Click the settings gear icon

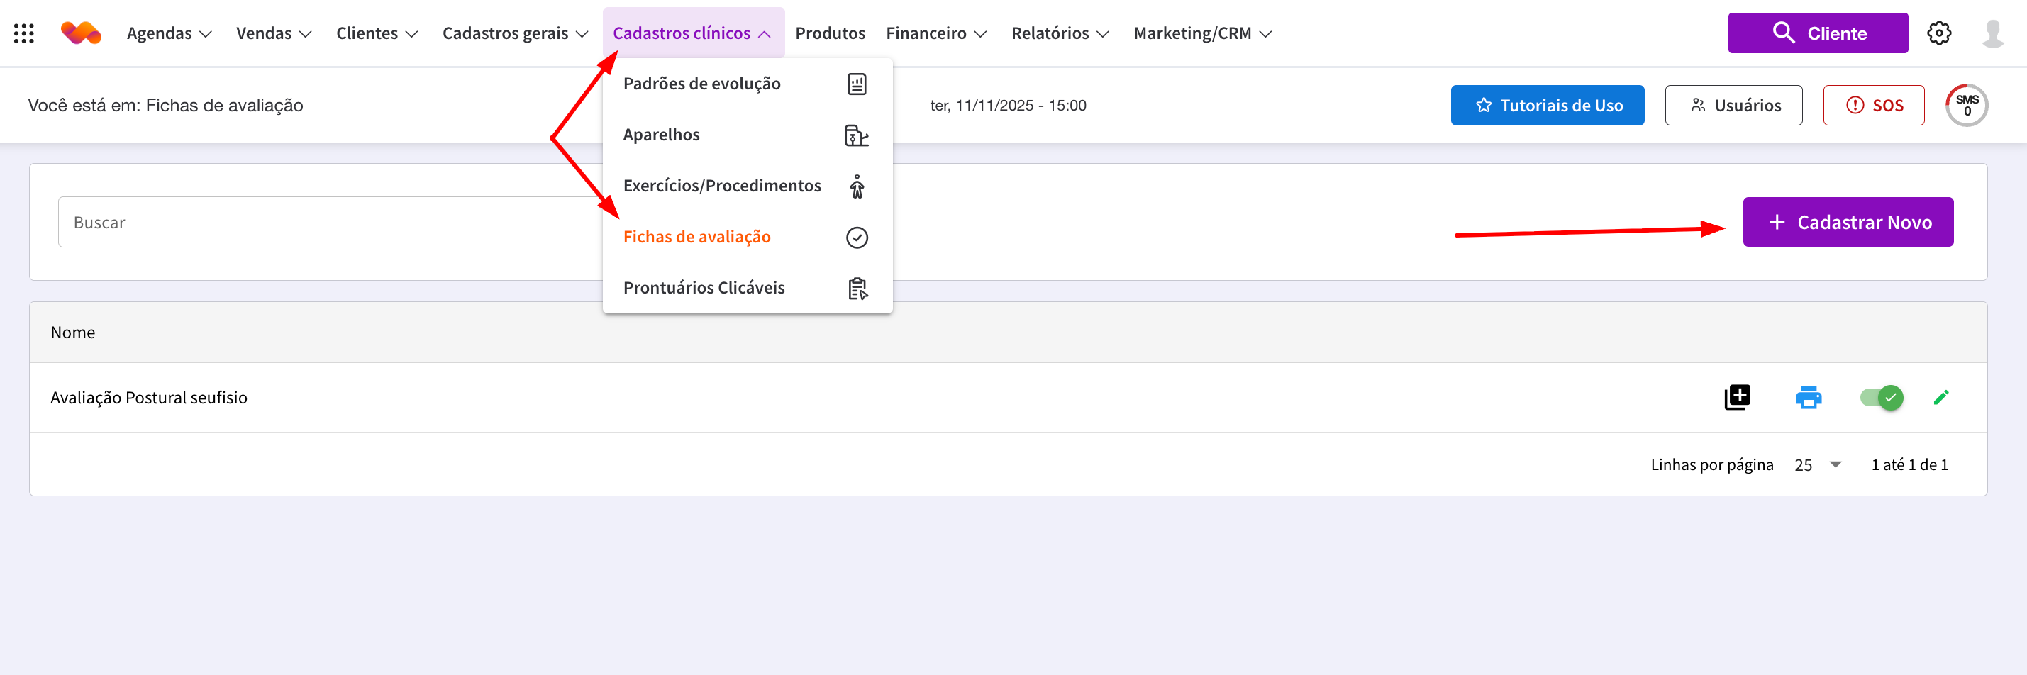point(1938,33)
